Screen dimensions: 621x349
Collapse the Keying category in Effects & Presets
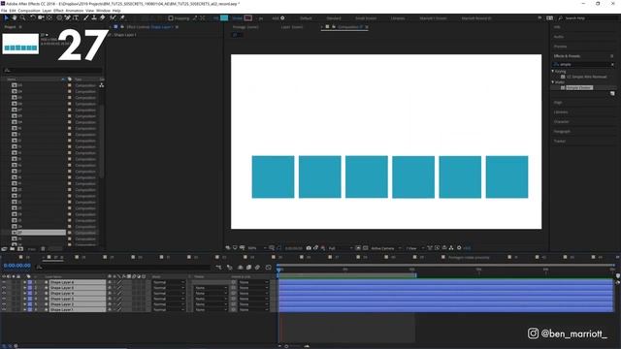(553, 71)
